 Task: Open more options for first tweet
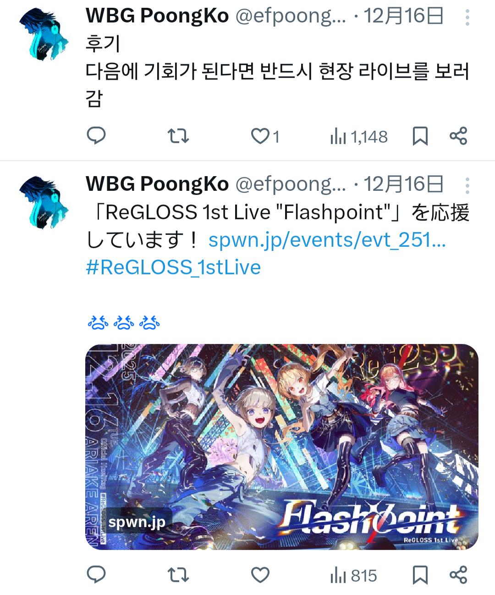point(467,17)
